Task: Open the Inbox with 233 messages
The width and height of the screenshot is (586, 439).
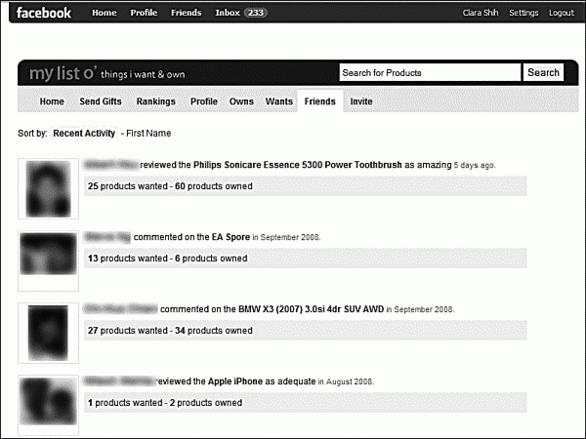Action: pyautogui.click(x=239, y=13)
